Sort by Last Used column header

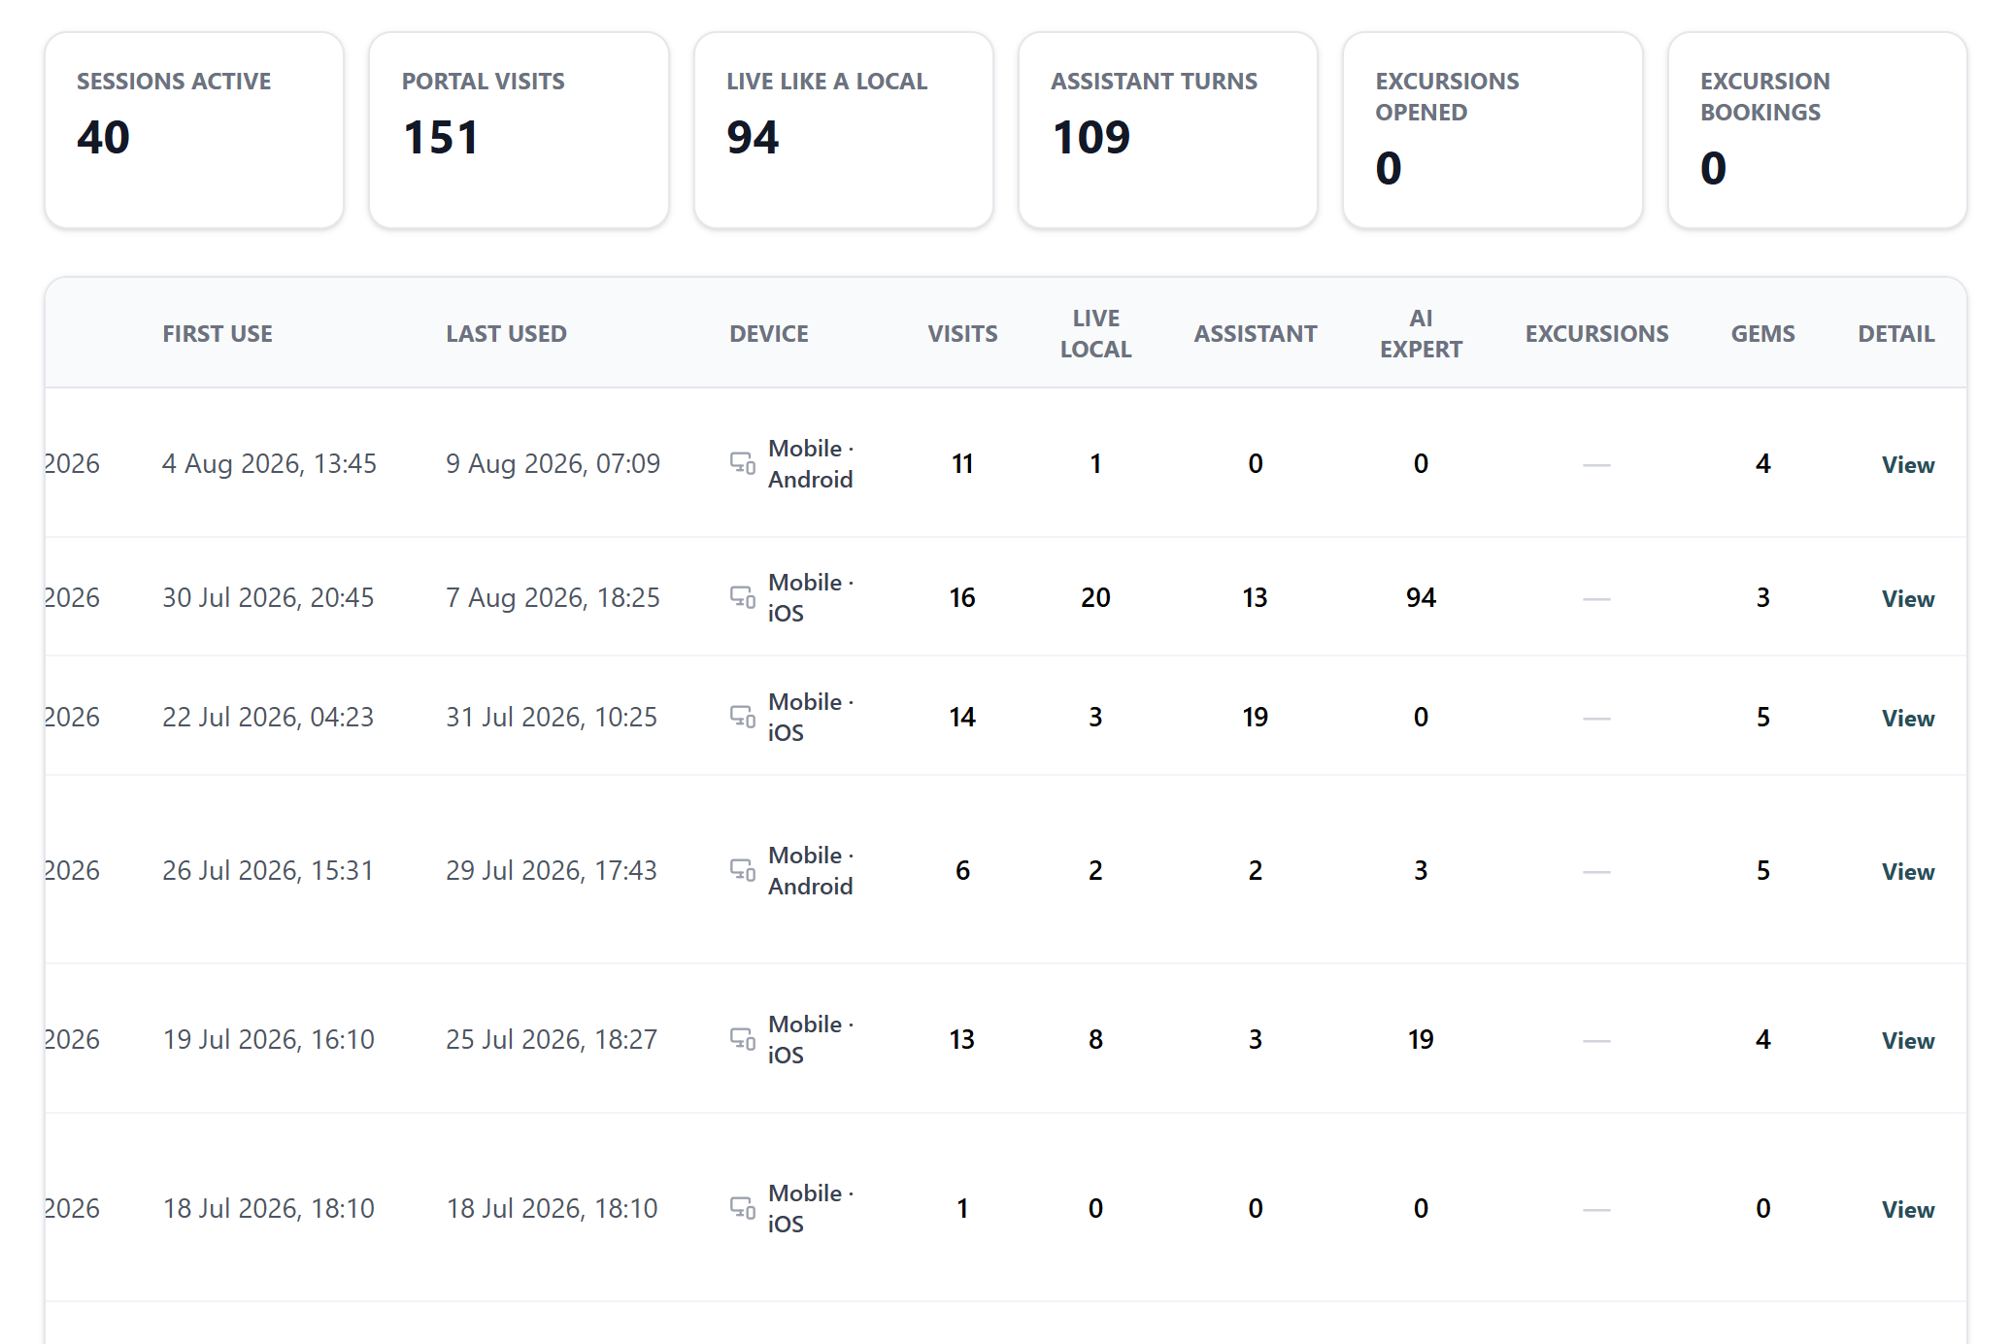click(x=506, y=333)
